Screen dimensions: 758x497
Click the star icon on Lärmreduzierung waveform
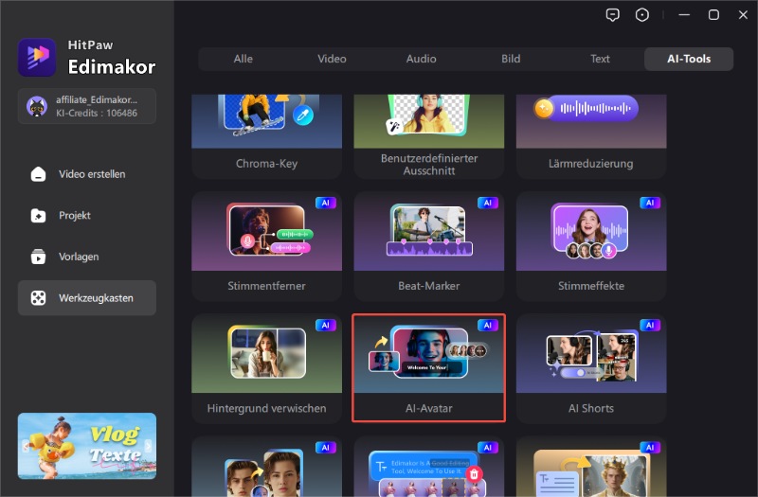543,108
